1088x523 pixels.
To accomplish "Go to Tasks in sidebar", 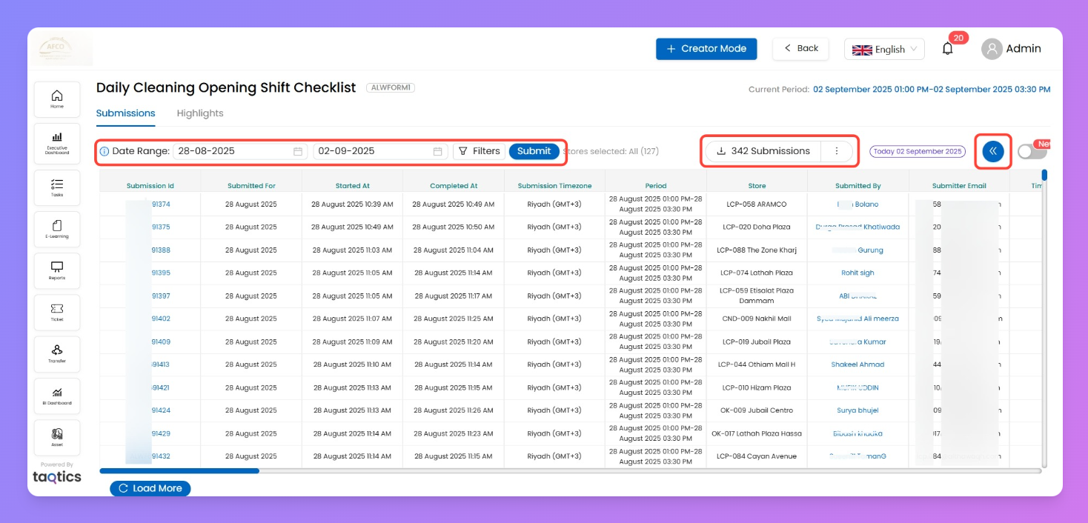I will pyautogui.click(x=57, y=187).
